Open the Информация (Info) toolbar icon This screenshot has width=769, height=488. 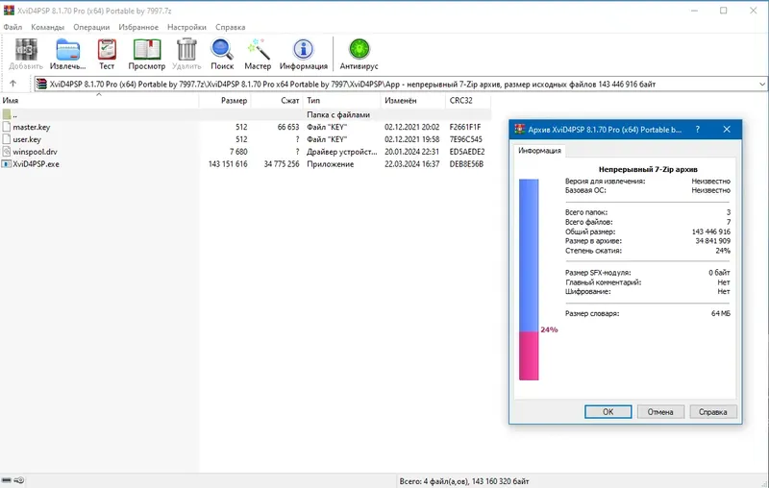pyautogui.click(x=303, y=50)
